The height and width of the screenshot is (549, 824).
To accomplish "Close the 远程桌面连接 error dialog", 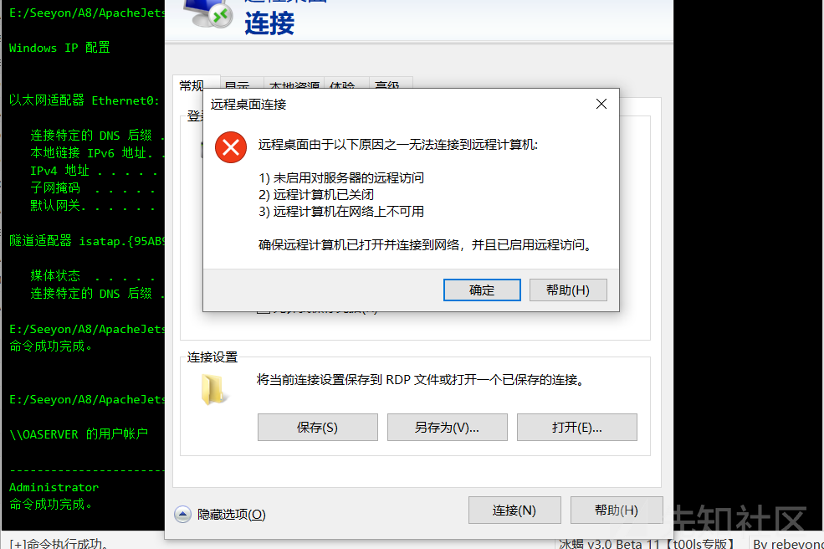I will pyautogui.click(x=601, y=104).
